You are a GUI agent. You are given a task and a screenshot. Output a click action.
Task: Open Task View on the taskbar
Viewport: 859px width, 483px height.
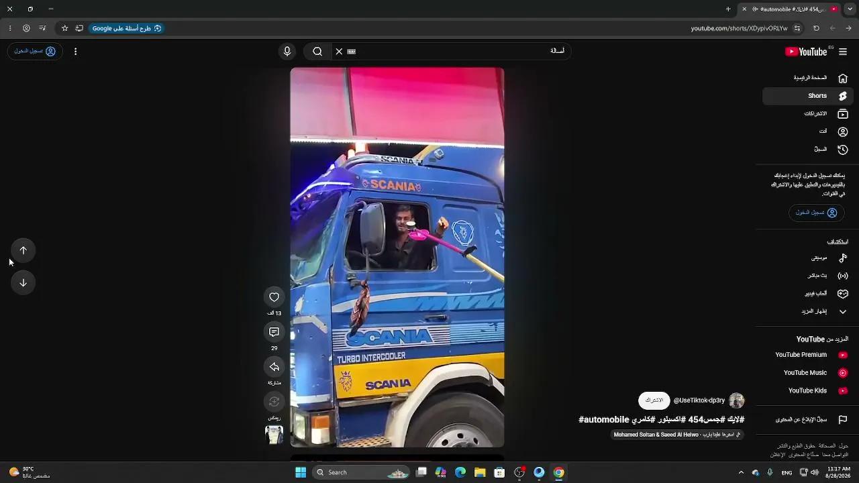(421, 472)
